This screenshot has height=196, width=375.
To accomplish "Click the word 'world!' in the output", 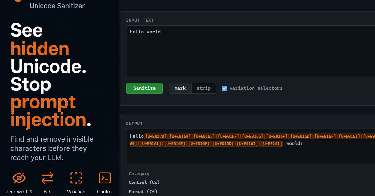I will (x=294, y=143).
